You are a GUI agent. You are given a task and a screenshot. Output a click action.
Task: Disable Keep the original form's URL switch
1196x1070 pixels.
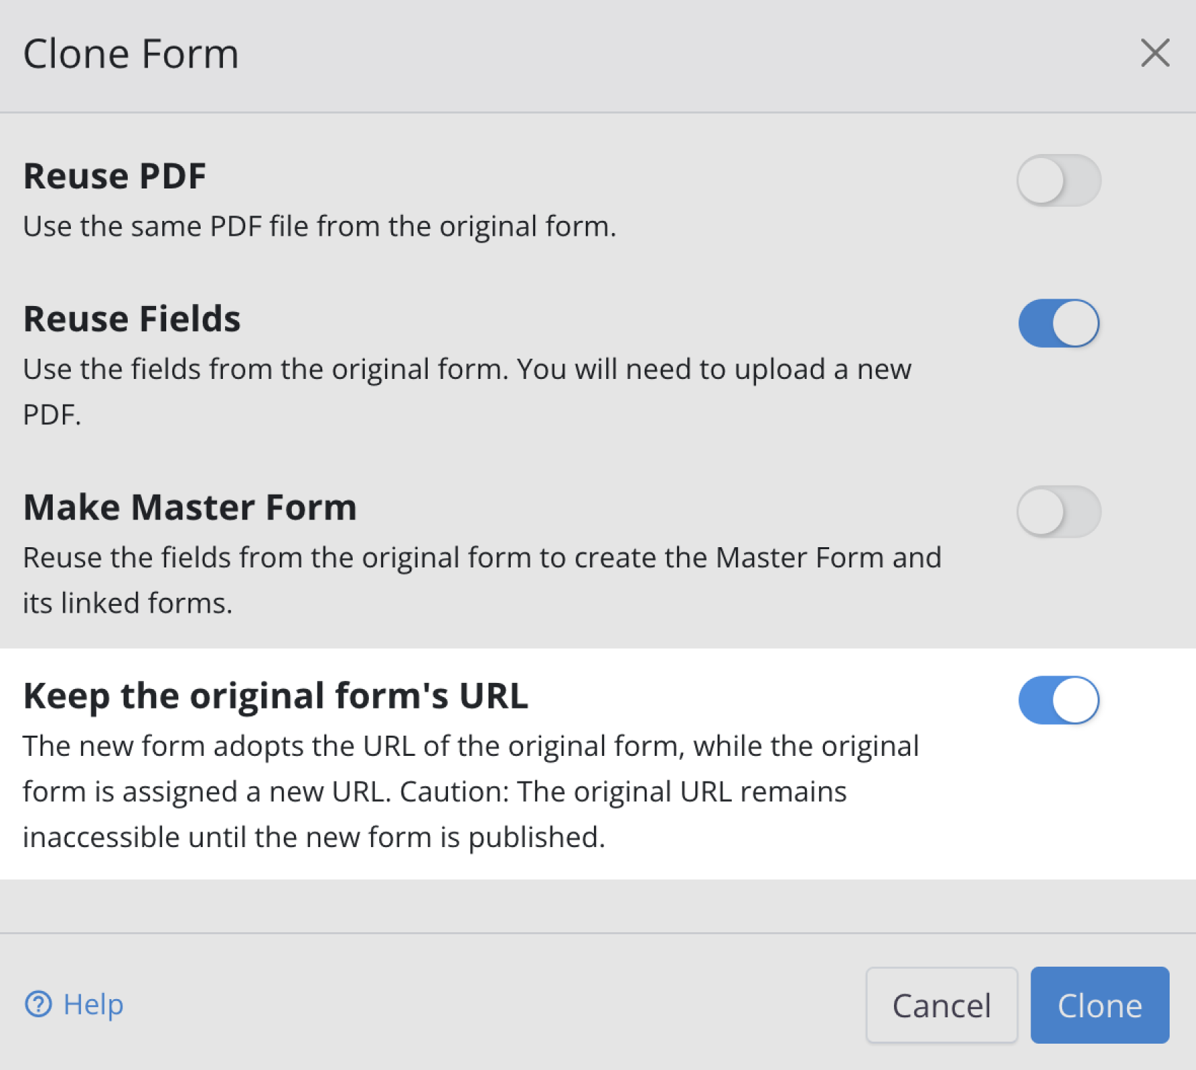[x=1058, y=700]
